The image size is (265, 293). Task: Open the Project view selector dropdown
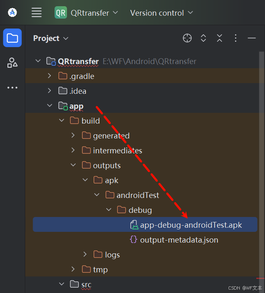51,38
